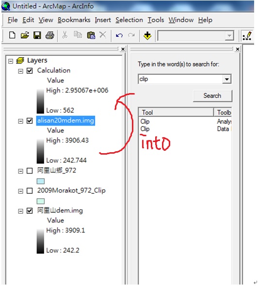Viewport: 258px width, 286px height.
Task: Click the 阿里山dem.img grayscale color ramp
Action: pyautogui.click(x=40, y=241)
